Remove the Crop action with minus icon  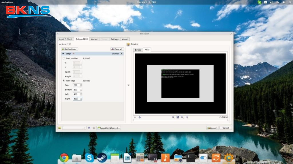pyautogui.click(x=74, y=54)
